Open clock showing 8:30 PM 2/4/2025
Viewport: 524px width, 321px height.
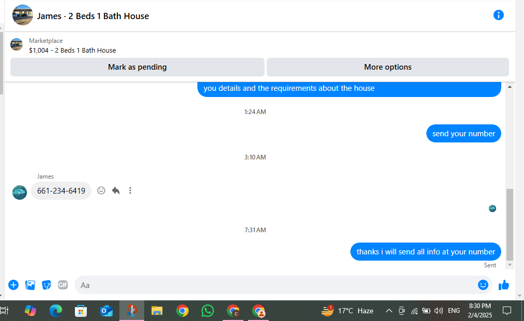[480, 310]
